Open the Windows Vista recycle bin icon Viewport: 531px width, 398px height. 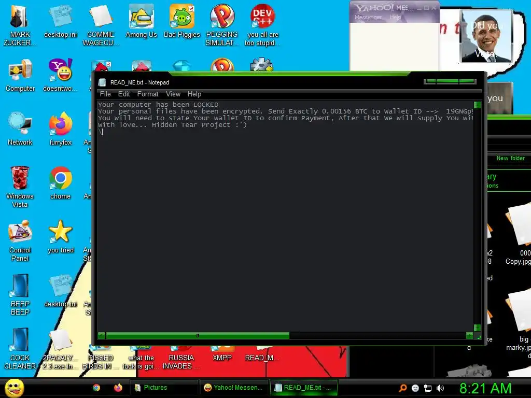(x=20, y=187)
